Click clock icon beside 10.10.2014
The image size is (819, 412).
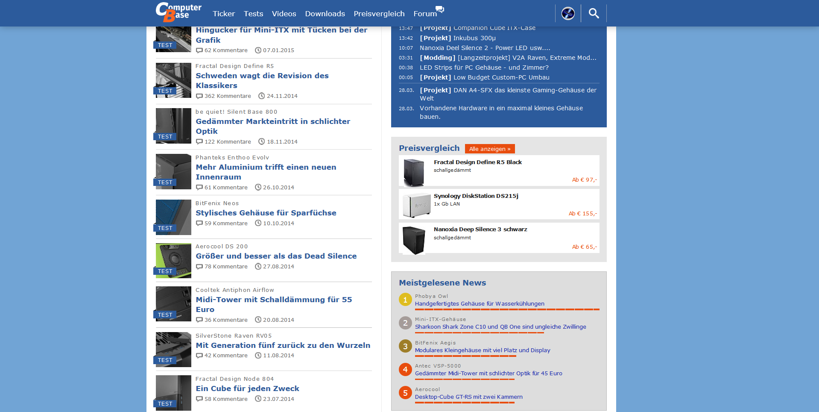(x=258, y=224)
